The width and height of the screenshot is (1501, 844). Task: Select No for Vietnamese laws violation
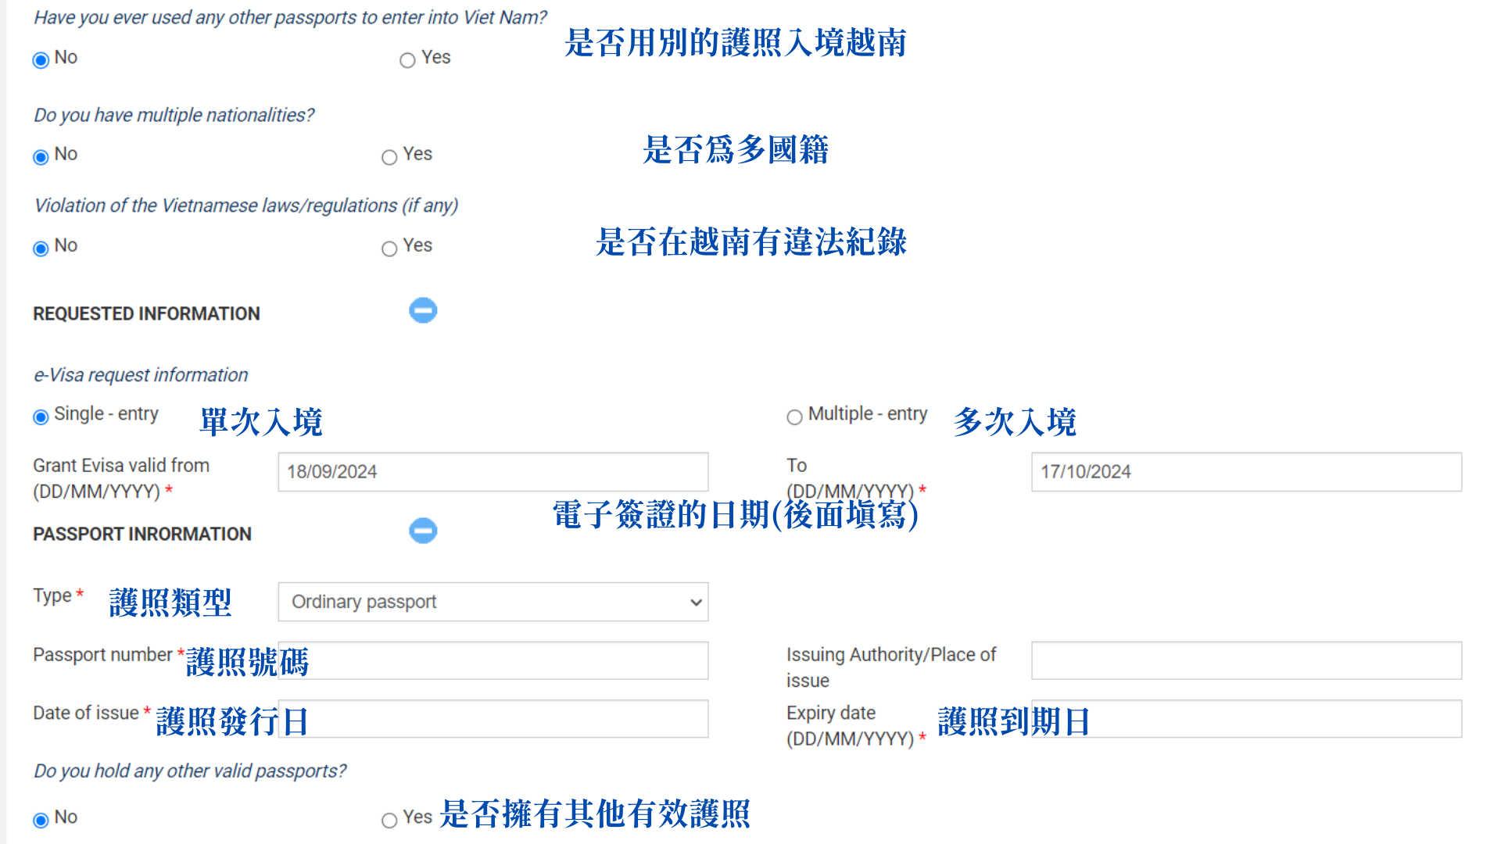click(x=40, y=245)
